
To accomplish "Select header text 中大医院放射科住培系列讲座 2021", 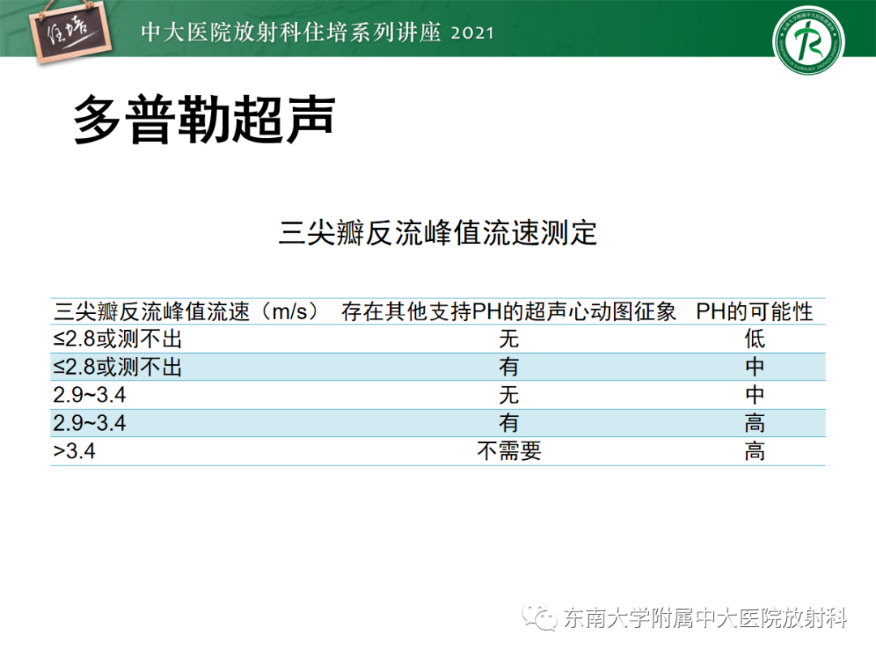I will 317,32.
